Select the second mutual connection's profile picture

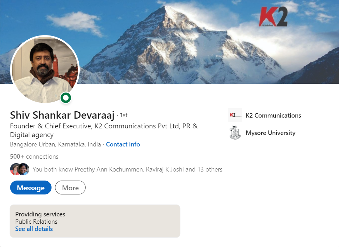23,169
